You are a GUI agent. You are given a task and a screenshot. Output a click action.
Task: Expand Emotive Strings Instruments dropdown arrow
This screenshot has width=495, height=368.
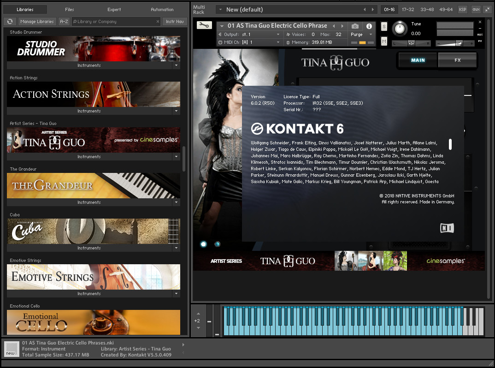176,294
